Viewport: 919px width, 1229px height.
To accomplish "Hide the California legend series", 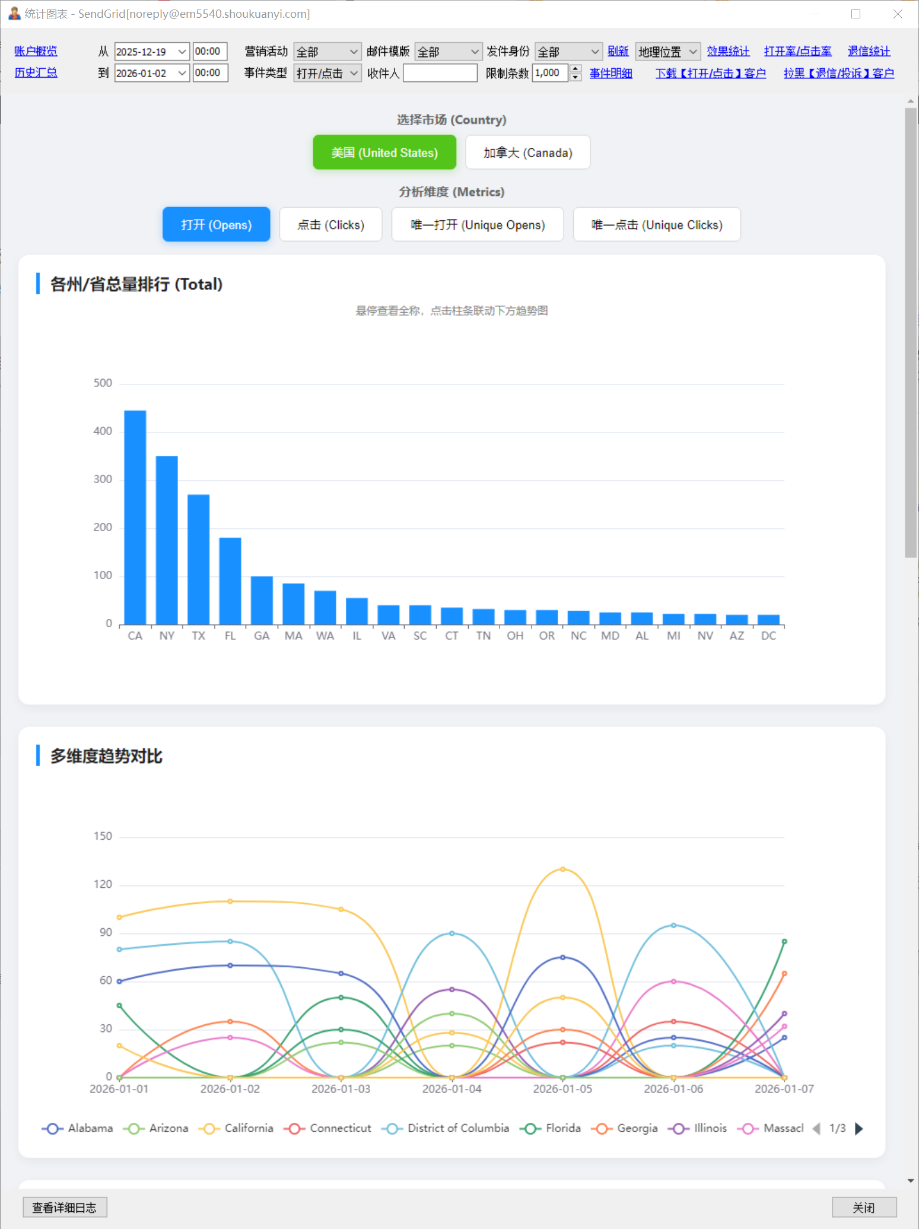I will [x=236, y=1128].
